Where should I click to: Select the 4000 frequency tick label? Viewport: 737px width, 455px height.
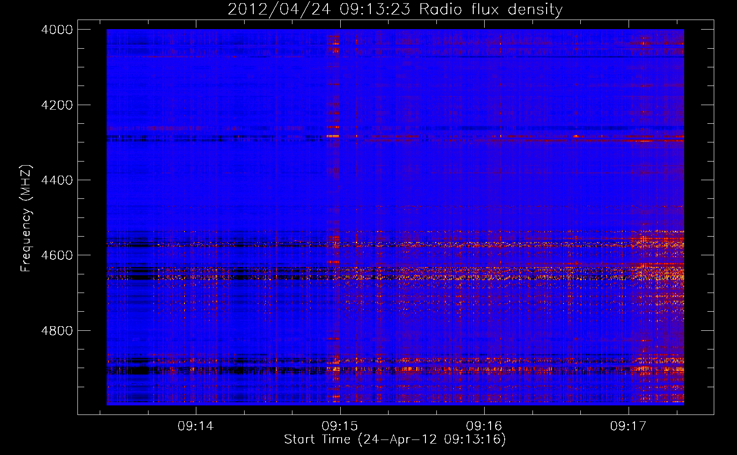click(x=57, y=30)
